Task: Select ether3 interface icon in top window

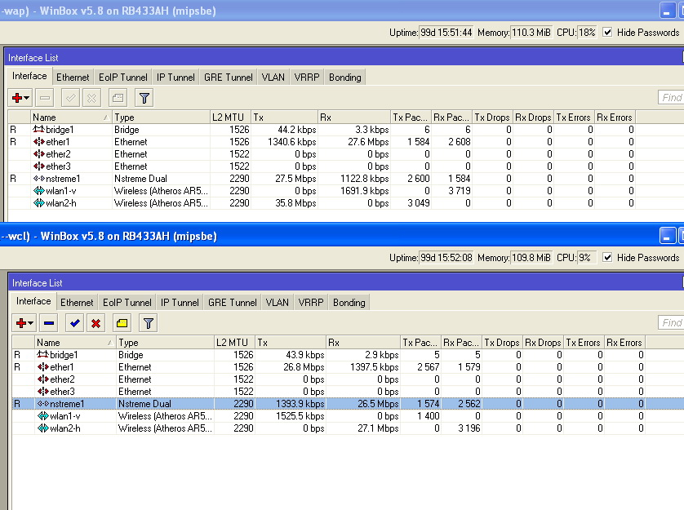Action: coord(39,166)
